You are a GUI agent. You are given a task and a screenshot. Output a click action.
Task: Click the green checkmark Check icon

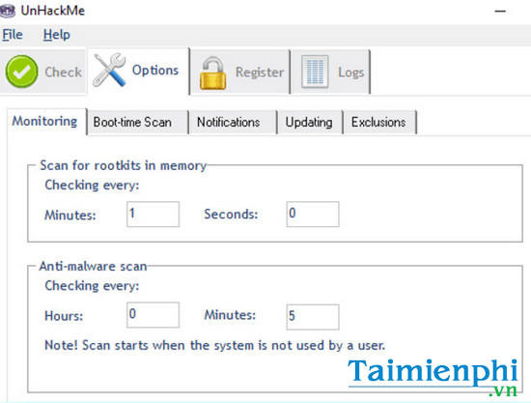21,72
